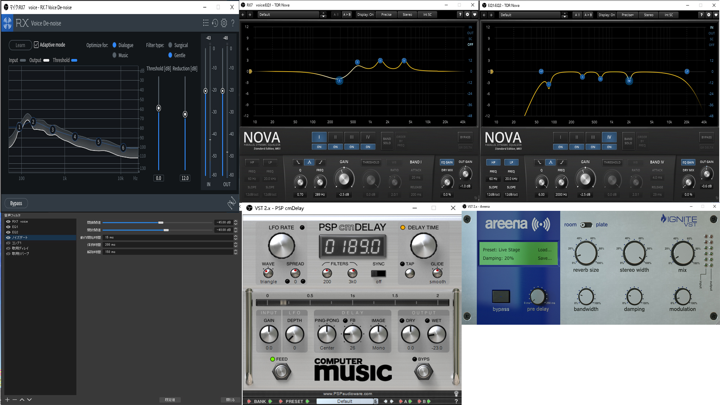Open RX Voice De-noise help question mark
This screenshot has height=405, width=720.
(x=233, y=23)
